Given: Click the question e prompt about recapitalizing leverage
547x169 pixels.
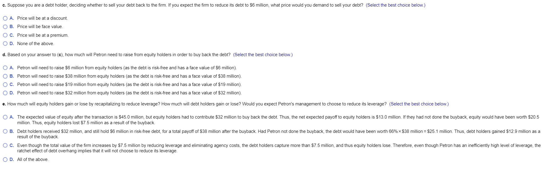Looking at the screenshot, I should coord(194,104).
